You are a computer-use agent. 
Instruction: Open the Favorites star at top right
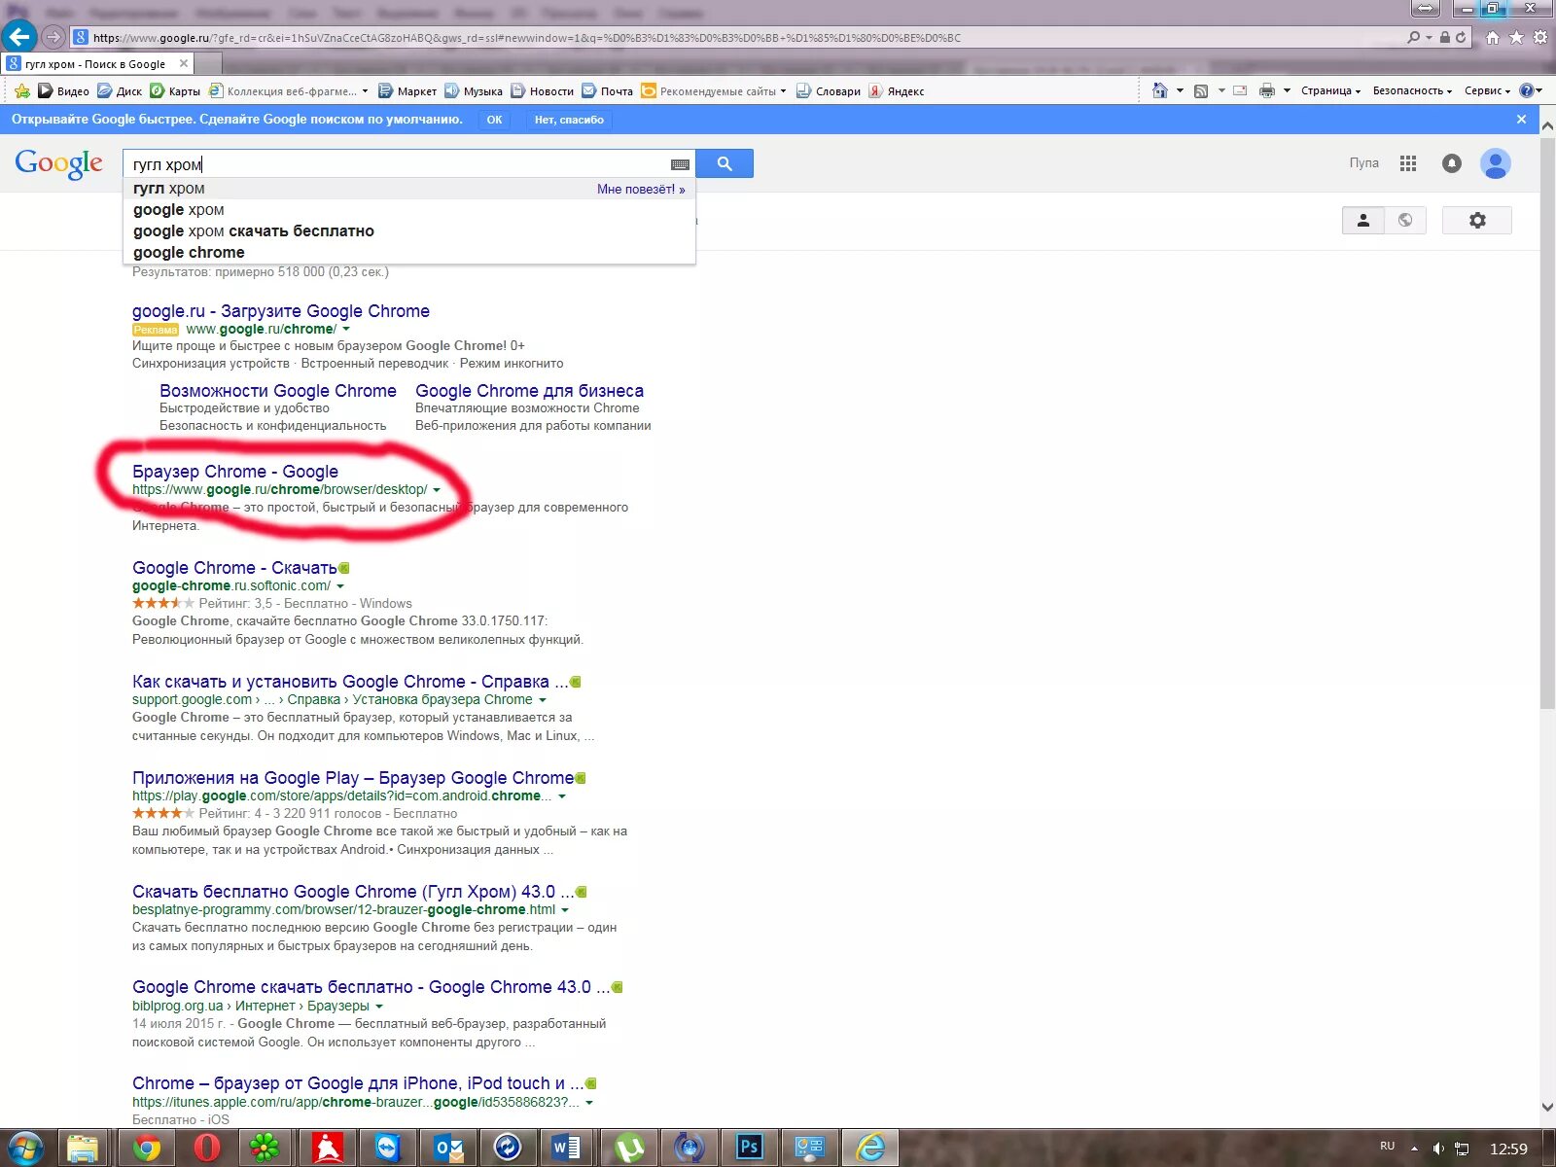tap(1516, 38)
